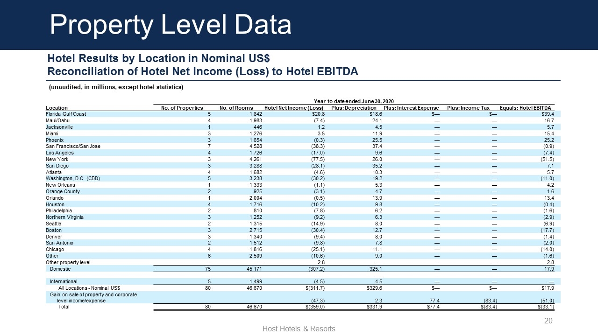This screenshot has width=598, height=336.
Task: Select the 'Atlanta' row label
Action: (x=53, y=172)
